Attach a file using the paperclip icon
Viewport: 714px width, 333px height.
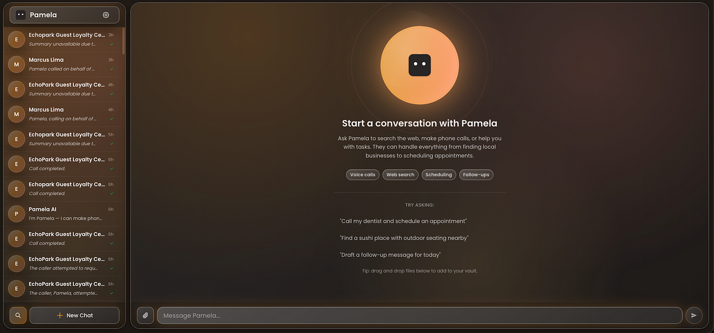(146, 315)
